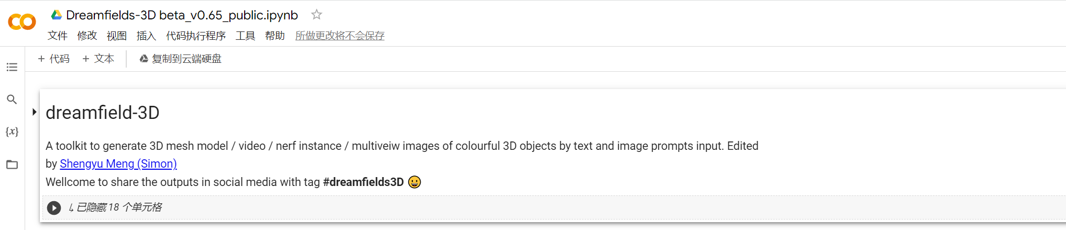
Task: Click the Google Drive icon beside notebook title
Action: [x=56, y=15]
